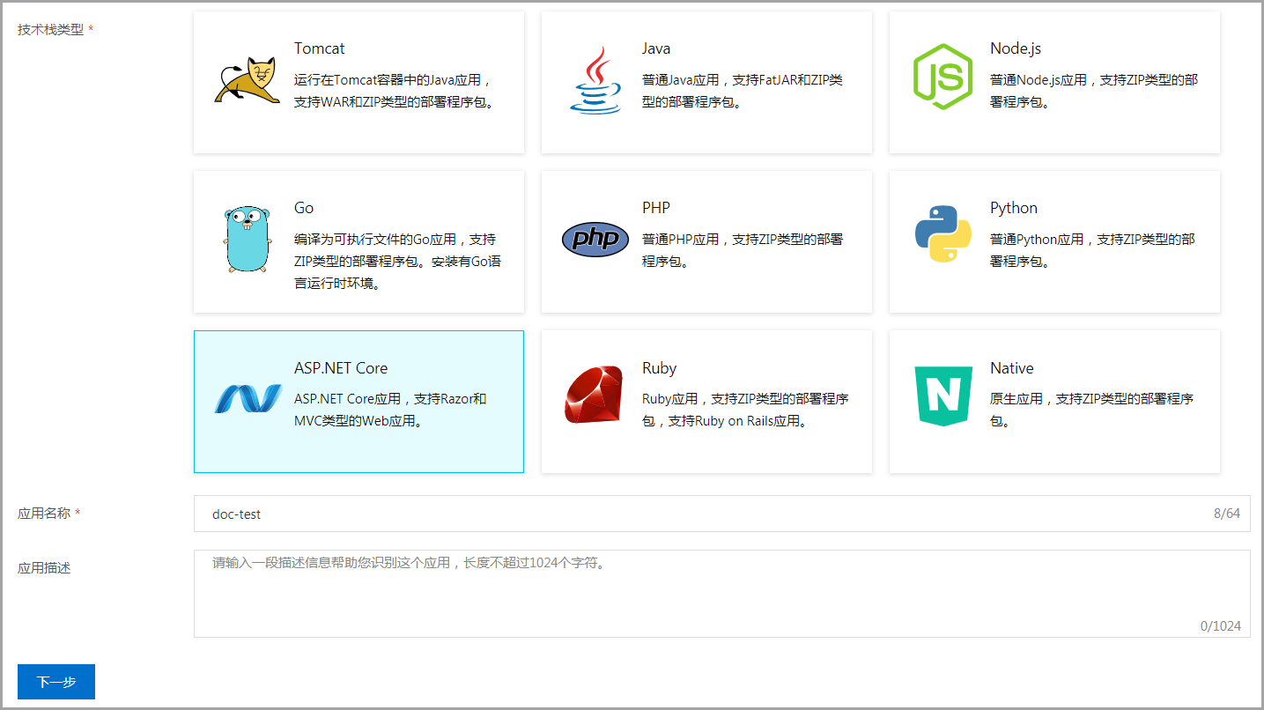Click the Razor and MVC description text
Viewport: 1264px width, 710px height.
[390, 410]
